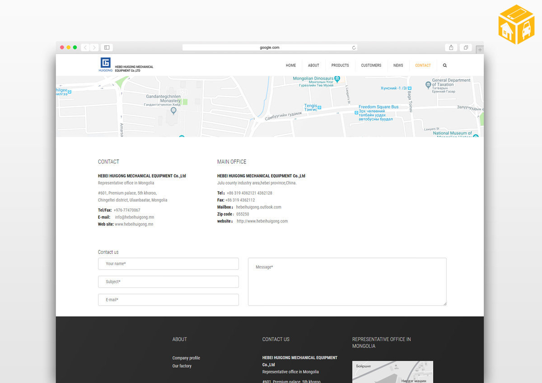Open a new tab with plus button
Screen dimensions: 542x383
click(479, 50)
